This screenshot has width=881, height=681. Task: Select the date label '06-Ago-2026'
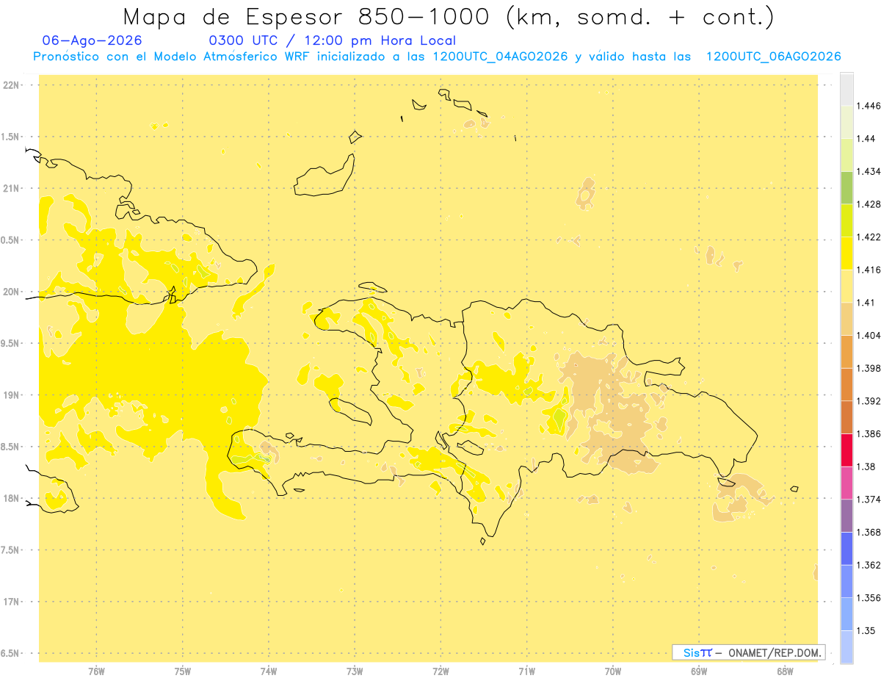[x=93, y=40]
